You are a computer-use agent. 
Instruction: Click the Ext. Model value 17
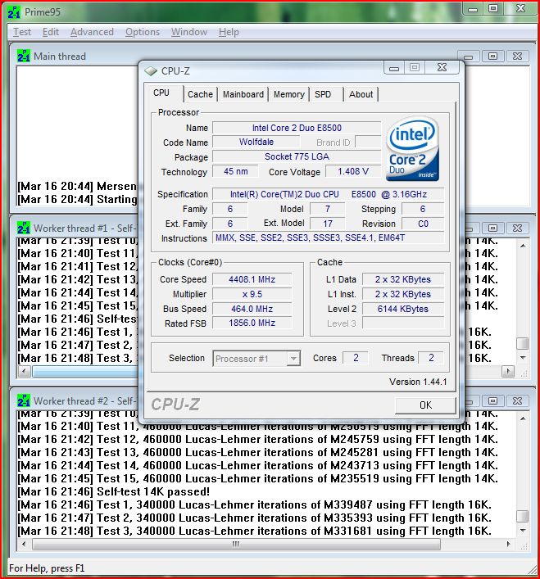[328, 224]
